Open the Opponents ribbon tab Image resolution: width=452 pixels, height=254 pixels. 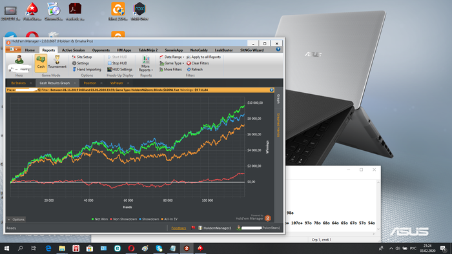click(101, 50)
